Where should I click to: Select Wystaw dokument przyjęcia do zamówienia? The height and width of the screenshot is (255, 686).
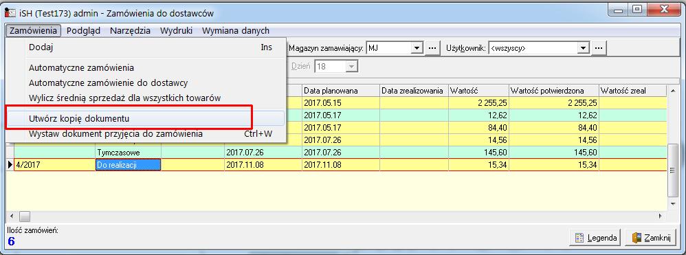(x=146, y=134)
